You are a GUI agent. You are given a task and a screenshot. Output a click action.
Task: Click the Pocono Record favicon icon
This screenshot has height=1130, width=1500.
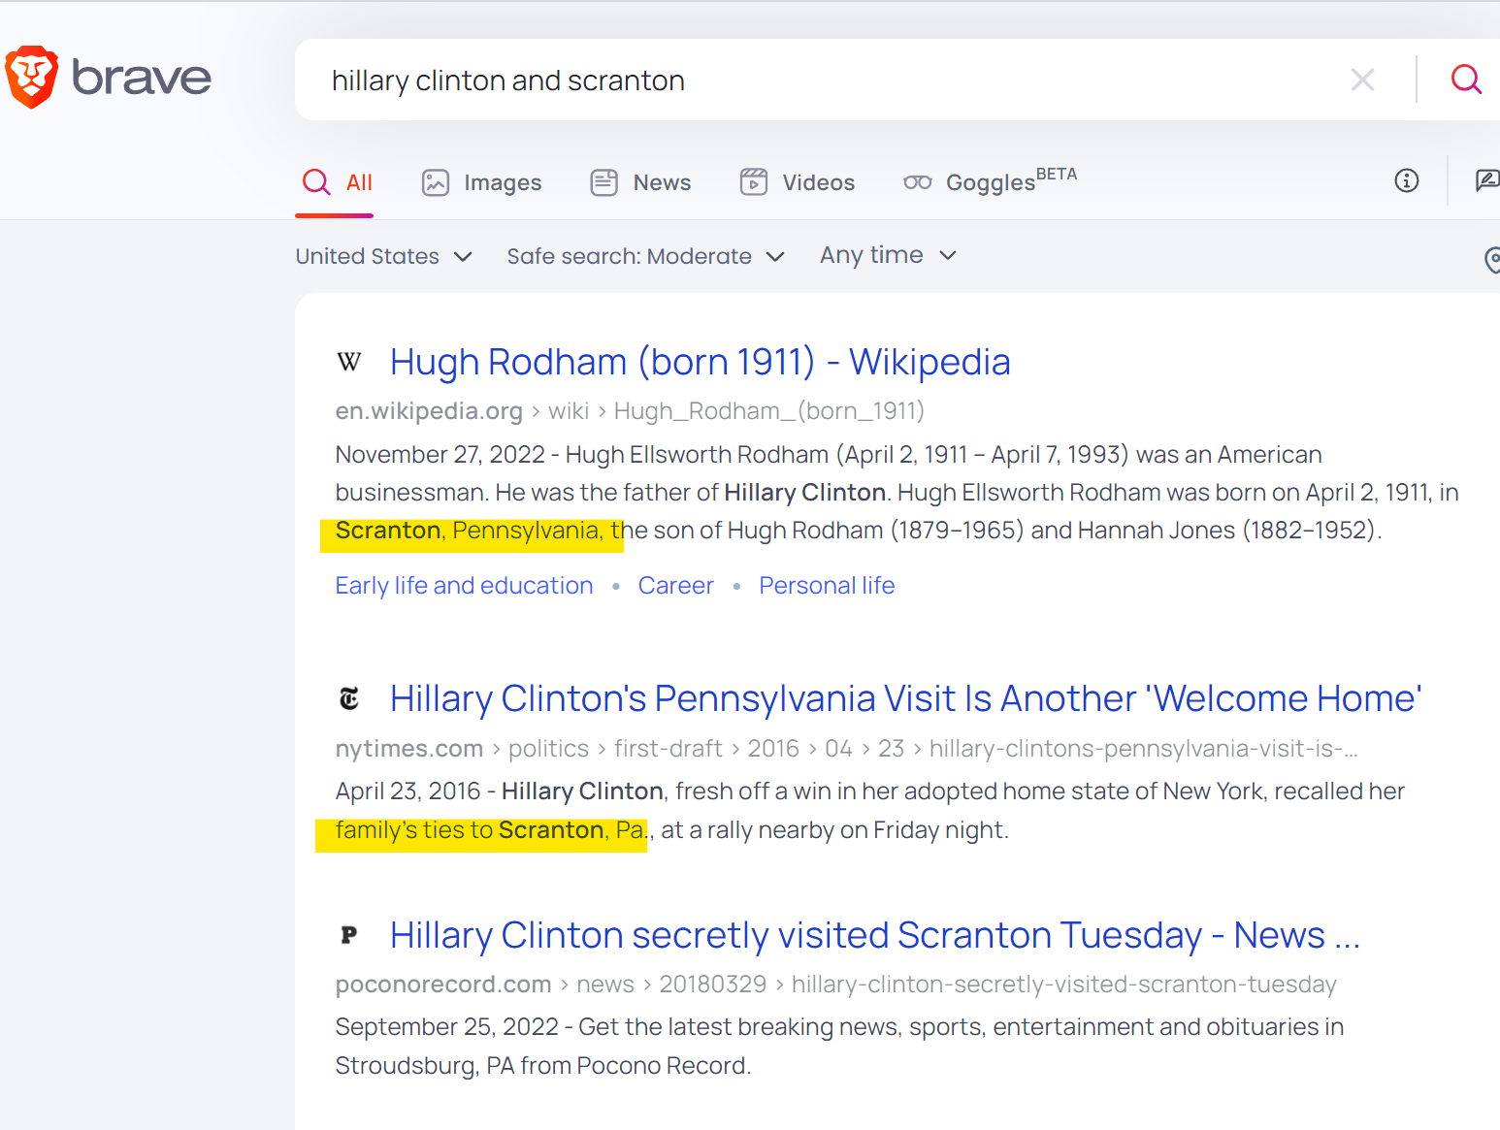pos(349,935)
